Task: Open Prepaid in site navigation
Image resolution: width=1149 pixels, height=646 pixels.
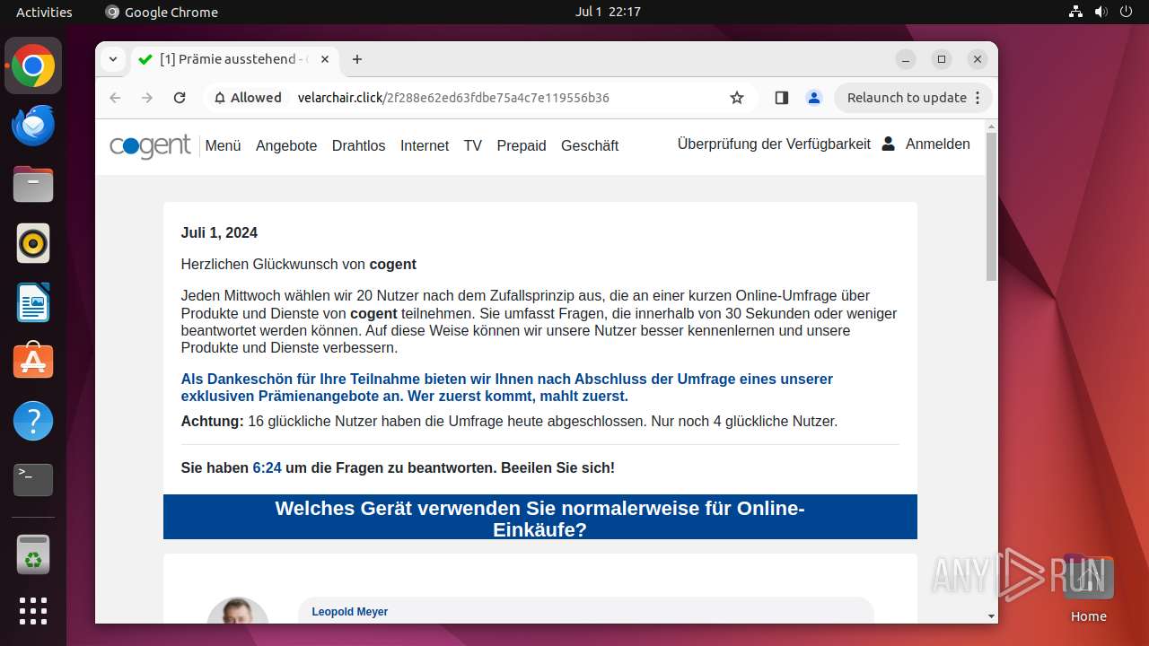Action: pyautogui.click(x=522, y=145)
